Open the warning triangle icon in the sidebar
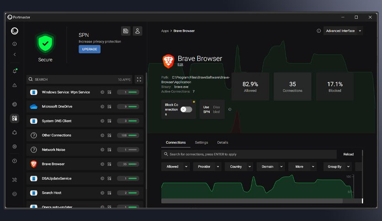This screenshot has height=221, width=382. click(x=15, y=85)
